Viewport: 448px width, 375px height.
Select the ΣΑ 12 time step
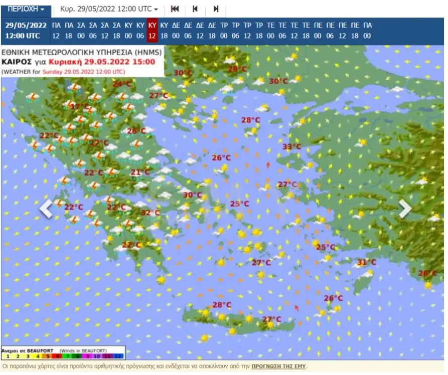click(x=105, y=31)
